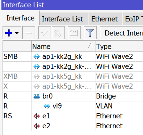The height and width of the screenshot is (135, 143).
Task: Click the Bridge type cell
Action: pyautogui.click(x=119, y=96)
